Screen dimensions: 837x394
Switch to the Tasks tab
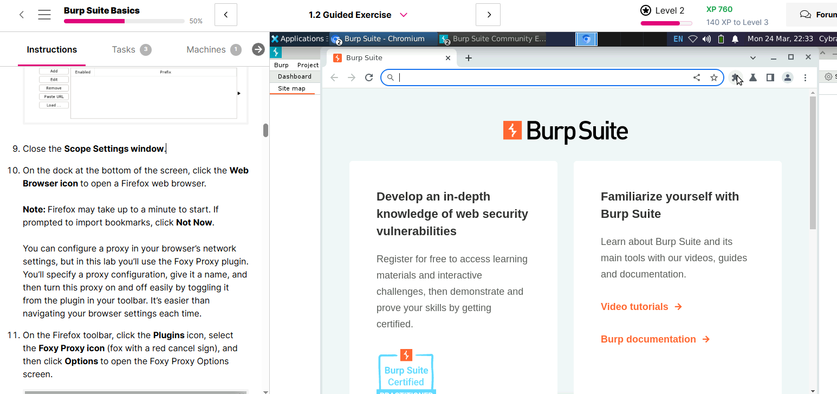pos(124,50)
